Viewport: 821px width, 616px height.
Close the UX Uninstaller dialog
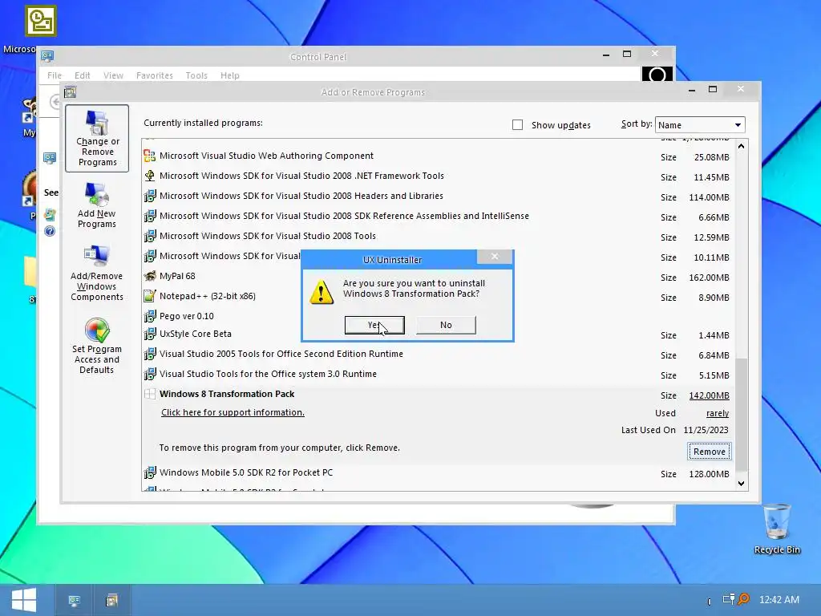coord(495,257)
